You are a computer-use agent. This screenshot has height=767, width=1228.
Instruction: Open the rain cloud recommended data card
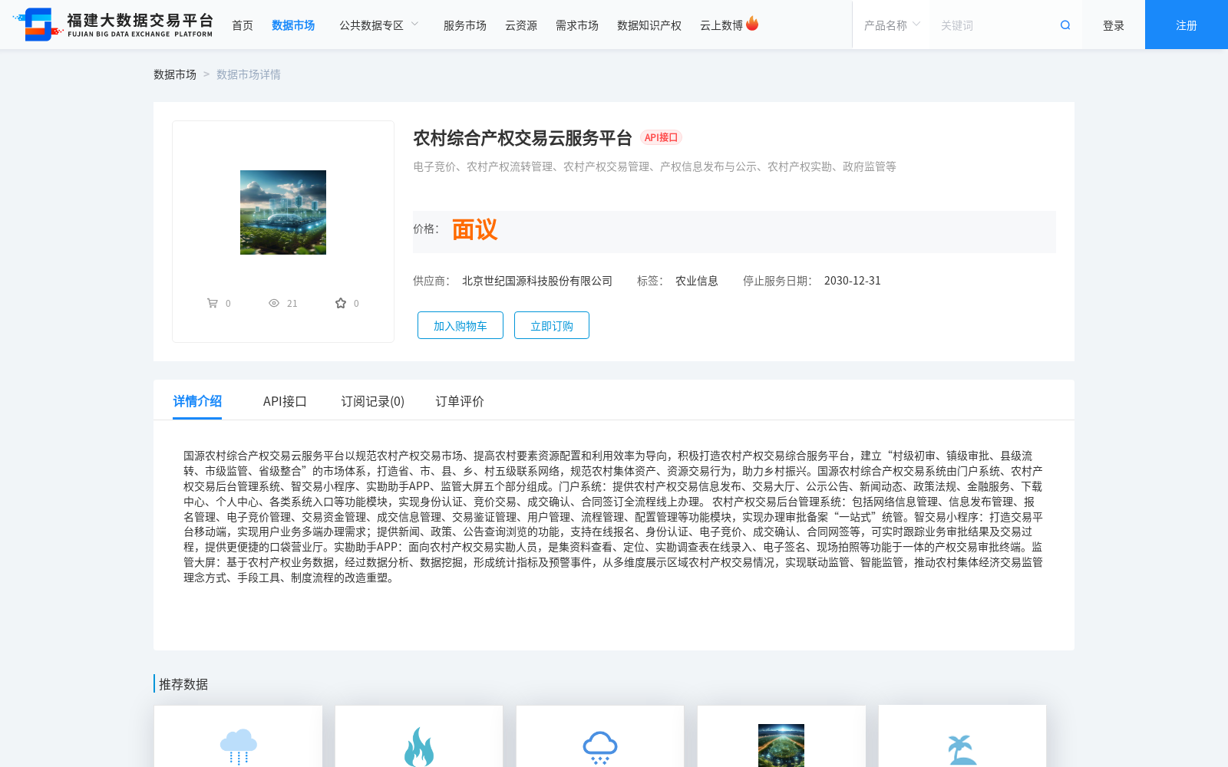[238, 736]
